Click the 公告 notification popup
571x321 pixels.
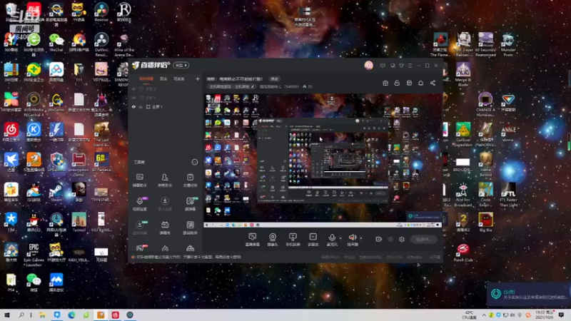pyautogui.click(x=528, y=294)
